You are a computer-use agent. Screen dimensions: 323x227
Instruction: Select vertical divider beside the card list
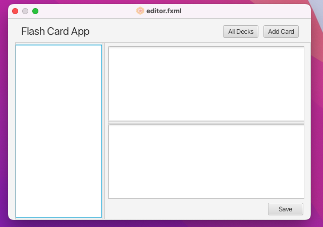(x=103, y=131)
